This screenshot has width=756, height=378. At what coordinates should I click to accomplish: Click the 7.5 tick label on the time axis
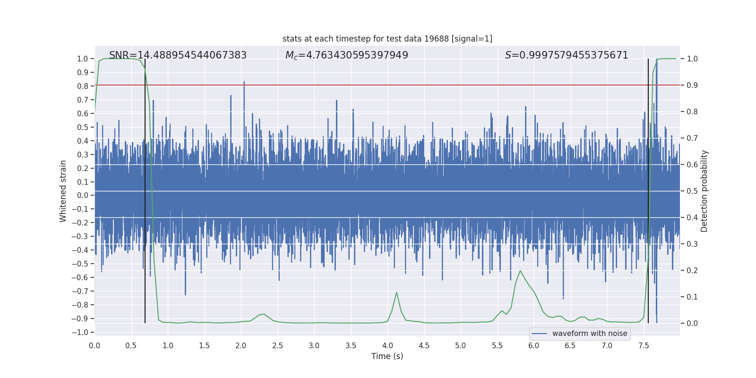click(644, 345)
